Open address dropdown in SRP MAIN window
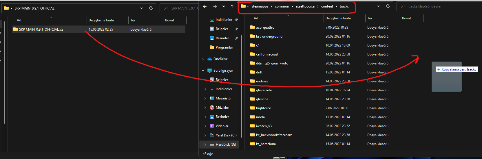Viewport: 482px width, 159px height. pos(141,8)
